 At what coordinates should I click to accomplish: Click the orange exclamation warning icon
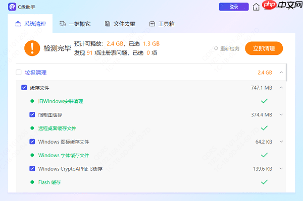(x=32, y=48)
